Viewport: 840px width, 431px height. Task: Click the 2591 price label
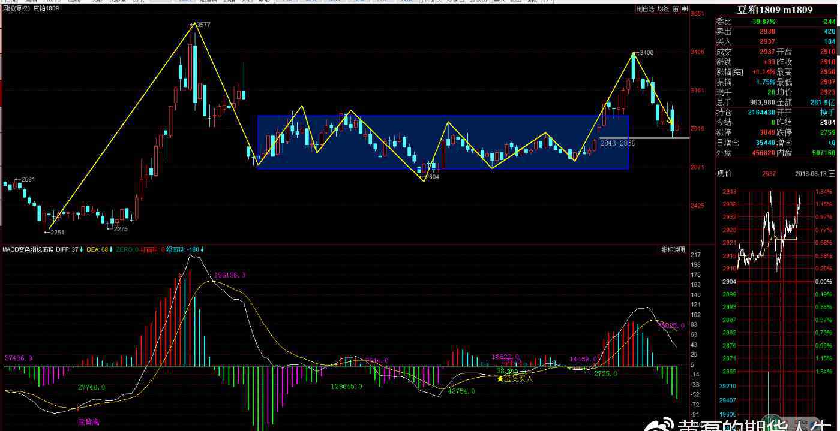tap(28, 180)
